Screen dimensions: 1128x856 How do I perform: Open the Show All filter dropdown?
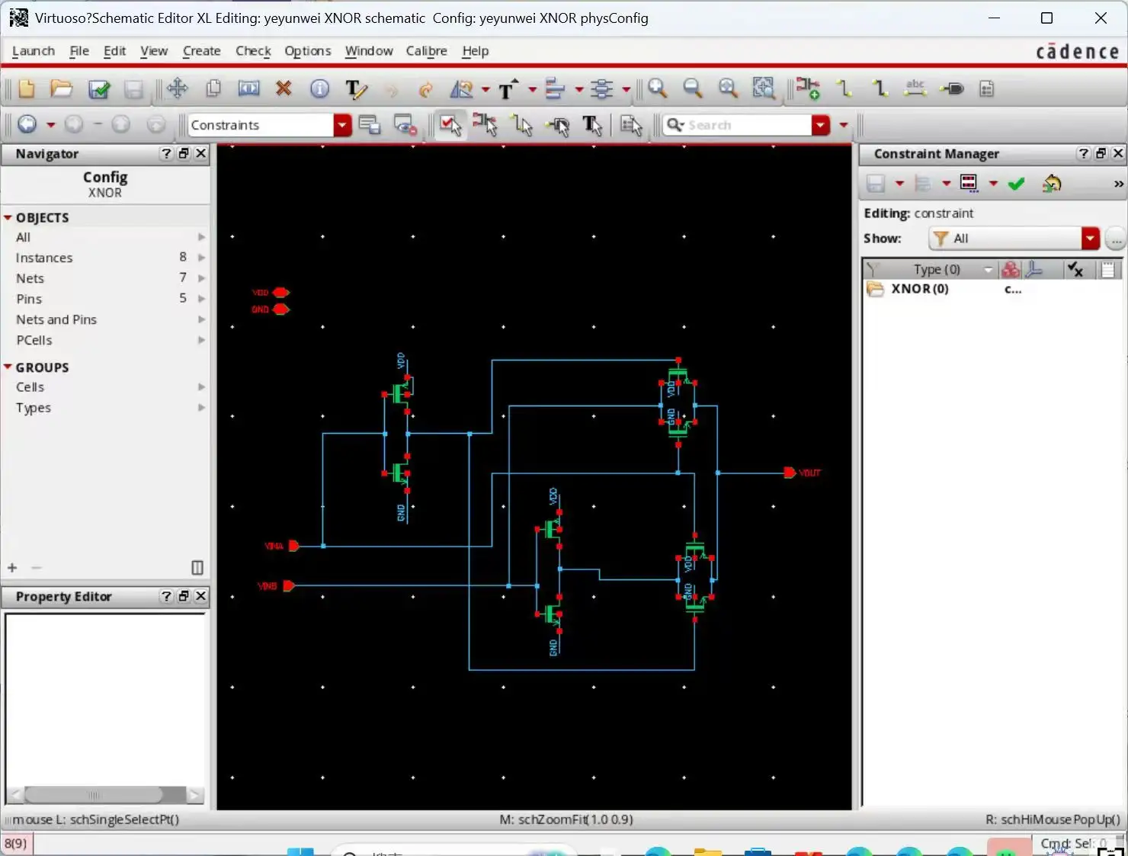(1090, 239)
